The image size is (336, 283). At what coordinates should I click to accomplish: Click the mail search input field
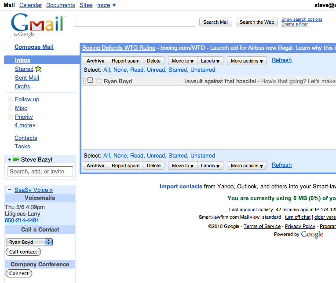(135, 22)
